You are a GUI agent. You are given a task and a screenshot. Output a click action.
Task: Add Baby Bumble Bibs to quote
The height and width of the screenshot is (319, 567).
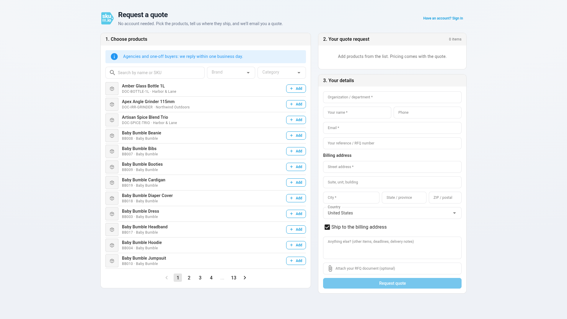[296, 151]
